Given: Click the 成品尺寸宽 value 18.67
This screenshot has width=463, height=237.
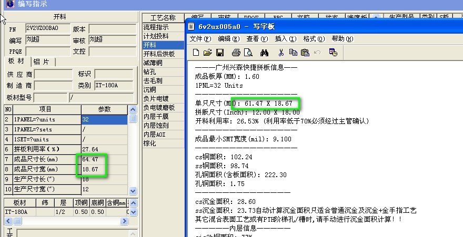Looking at the screenshot, I should click(105, 169).
